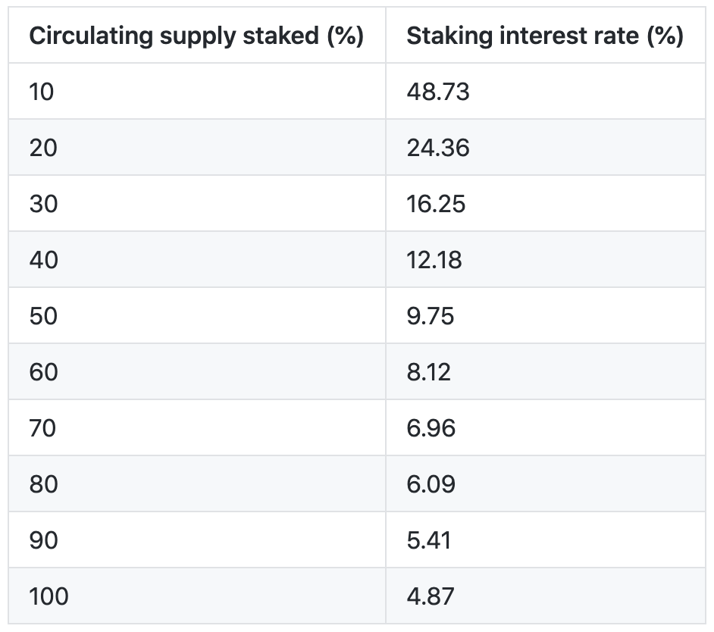
Task: Select the 20 percent staked cell
Action: [43, 148]
